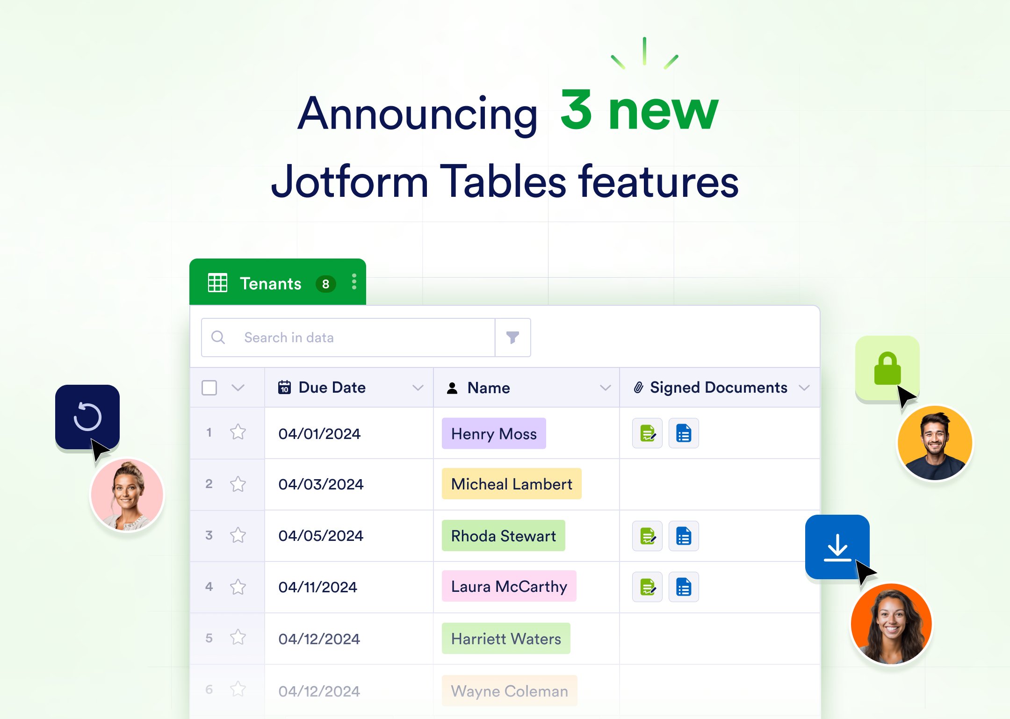Viewport: 1010px width, 719px height.
Task: Click the purple Henry Moss colored label
Action: click(494, 434)
